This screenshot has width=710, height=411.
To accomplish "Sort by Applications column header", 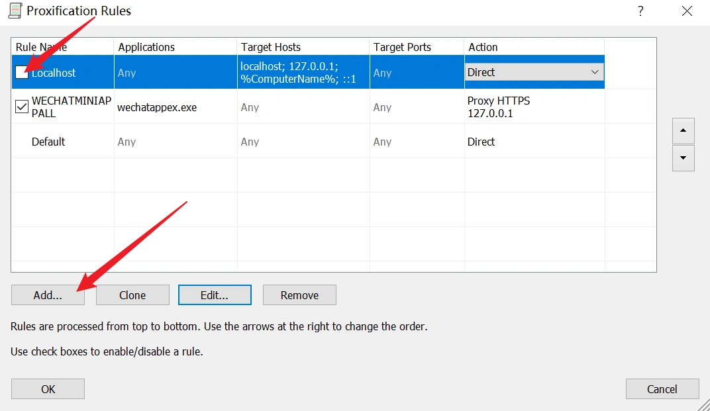I will click(146, 47).
